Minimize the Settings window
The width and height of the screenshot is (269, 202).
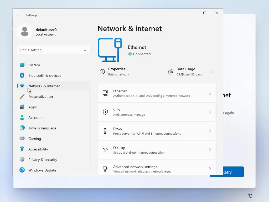tap(193, 13)
